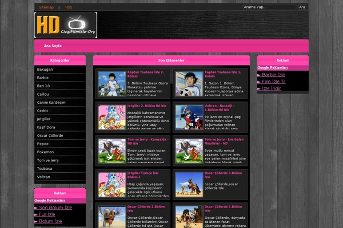
Task: Click the Reklam header in right sidebar
Action: point(283,60)
